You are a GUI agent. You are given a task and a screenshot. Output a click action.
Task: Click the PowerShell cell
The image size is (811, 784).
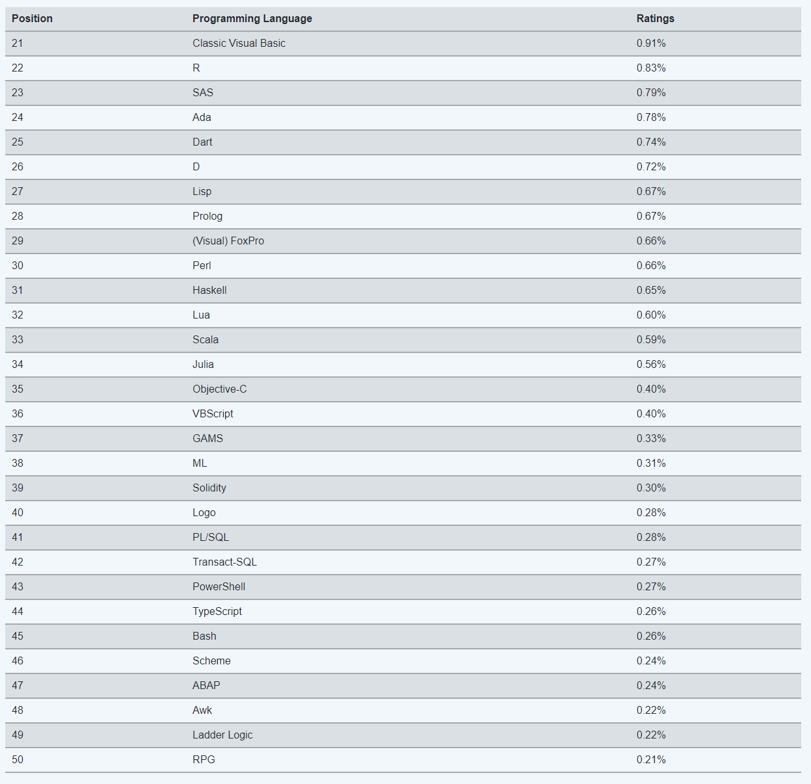(219, 586)
